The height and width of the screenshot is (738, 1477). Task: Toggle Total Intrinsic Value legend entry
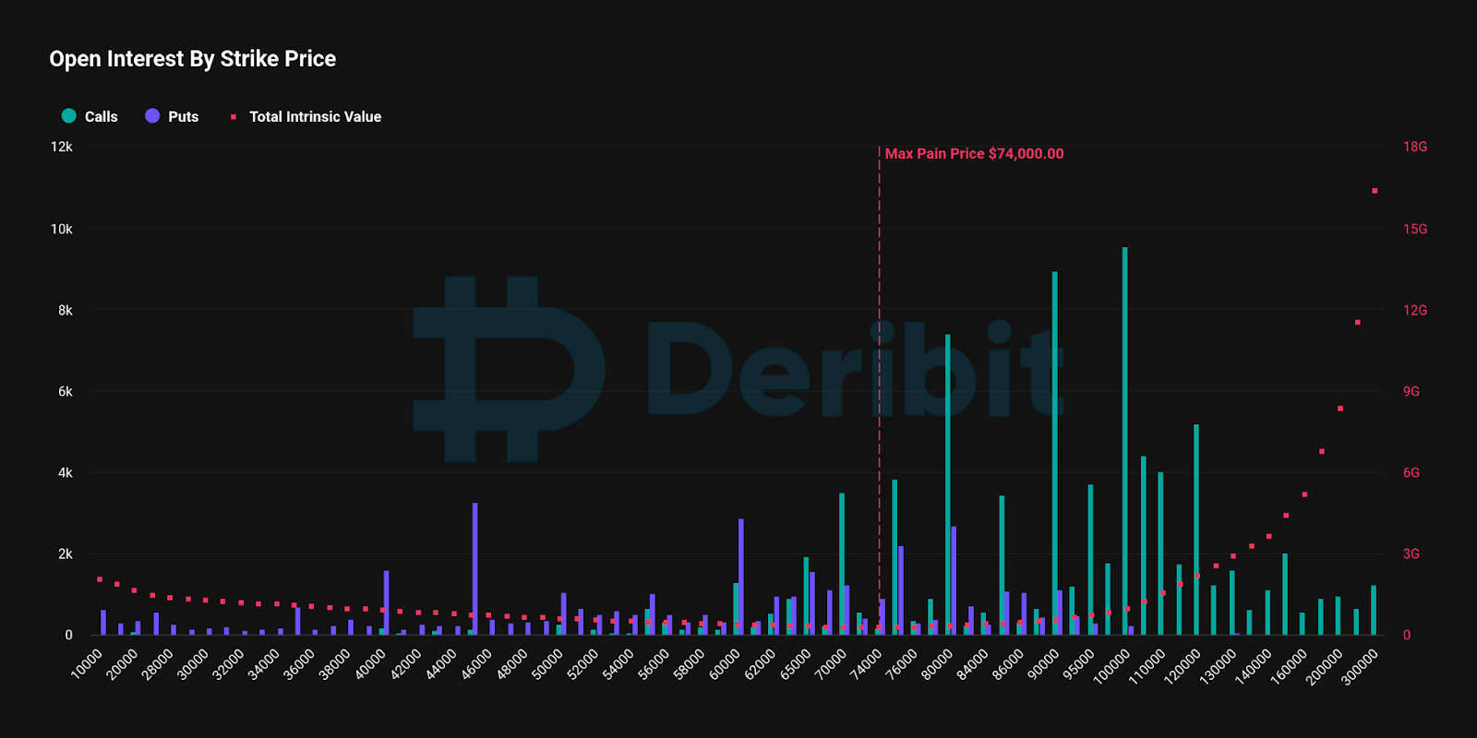[x=306, y=116]
